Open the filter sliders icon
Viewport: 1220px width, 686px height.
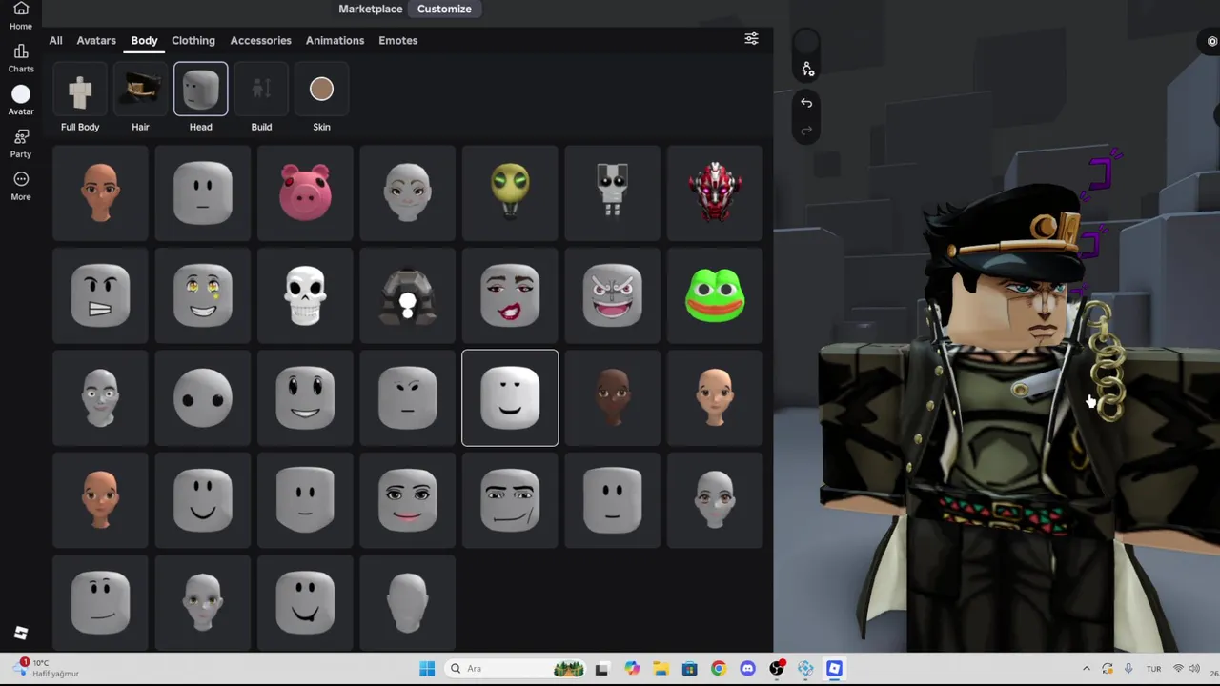[751, 39]
